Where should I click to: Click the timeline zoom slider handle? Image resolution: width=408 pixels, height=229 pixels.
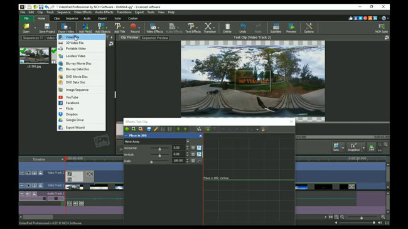pyautogui.click(x=362, y=218)
